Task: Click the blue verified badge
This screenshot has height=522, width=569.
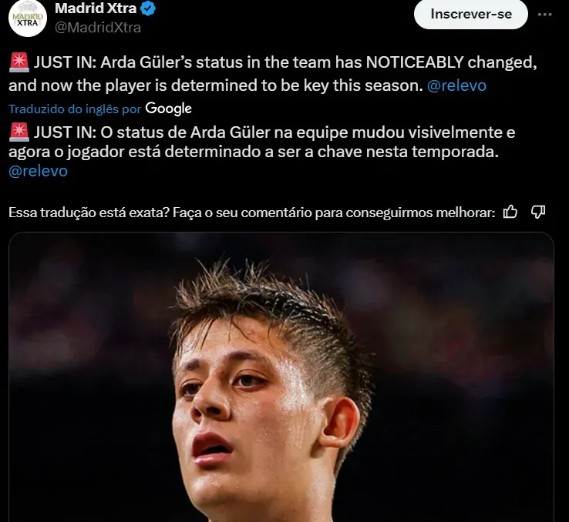Action: pos(150,10)
